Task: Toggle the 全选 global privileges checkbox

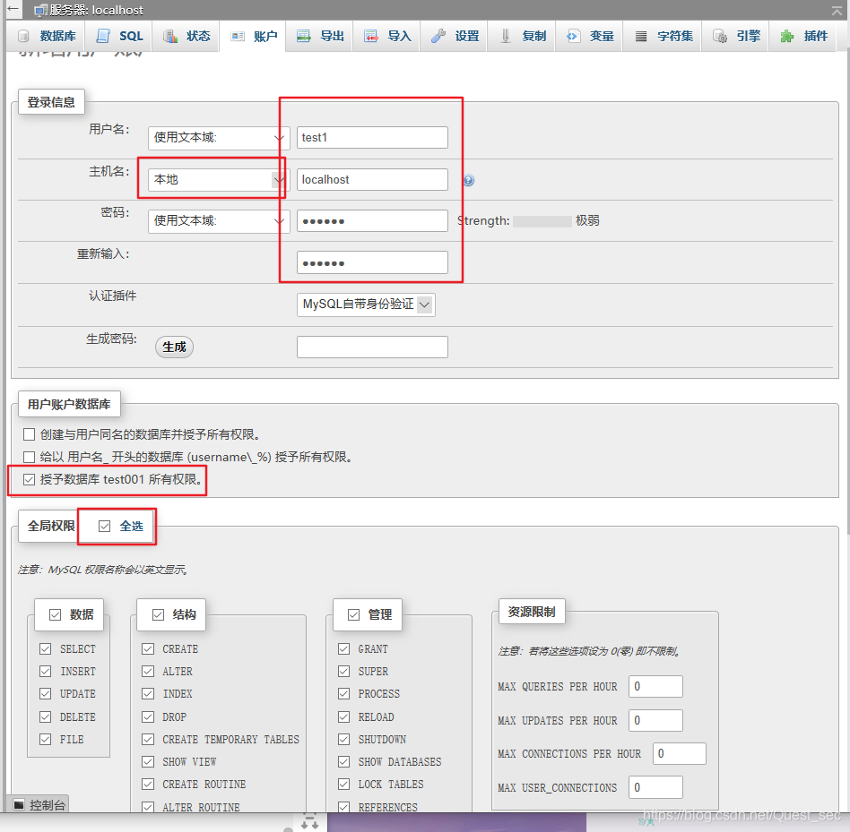Action: tap(105, 527)
